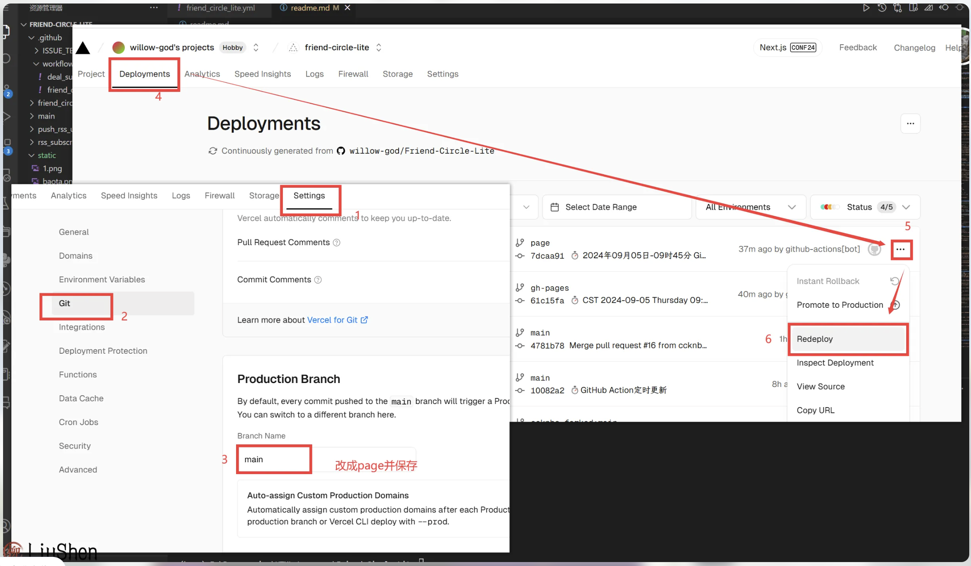The width and height of the screenshot is (971, 566).
Task: Collapse the .github folder in explorer
Action: coord(32,38)
